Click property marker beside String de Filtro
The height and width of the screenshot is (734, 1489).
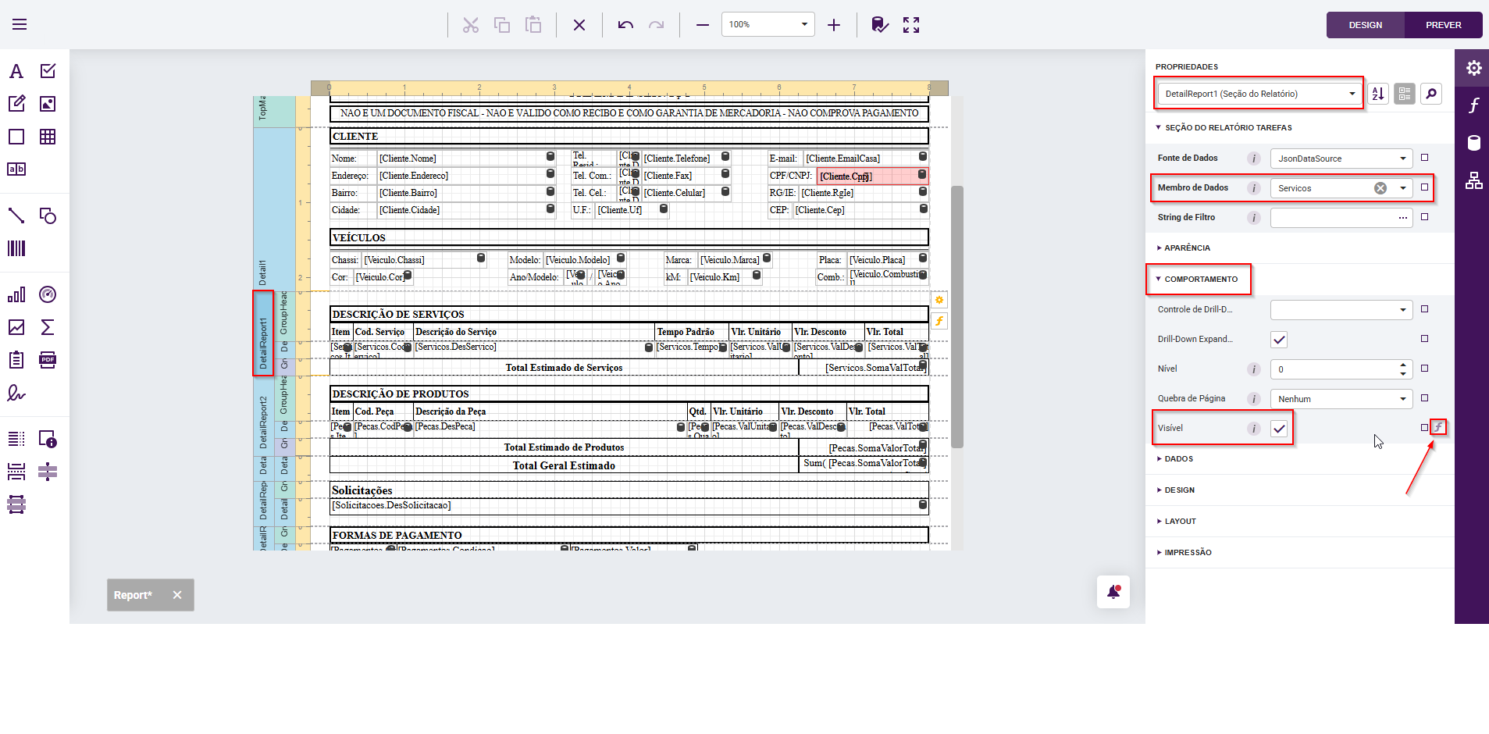click(1424, 217)
